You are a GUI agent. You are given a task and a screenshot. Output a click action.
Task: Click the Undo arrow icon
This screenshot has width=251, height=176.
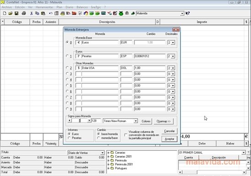pos(51,13)
